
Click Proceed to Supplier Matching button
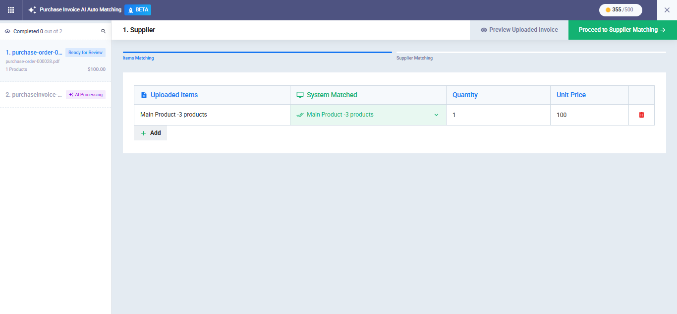coord(622,30)
